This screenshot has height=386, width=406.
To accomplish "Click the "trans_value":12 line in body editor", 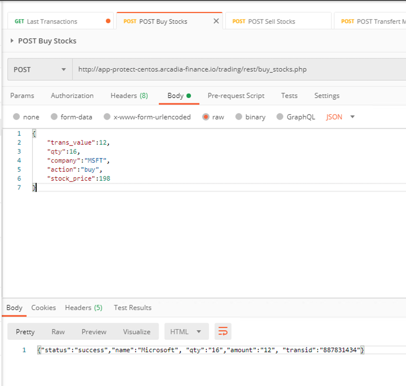I will tap(78, 142).
